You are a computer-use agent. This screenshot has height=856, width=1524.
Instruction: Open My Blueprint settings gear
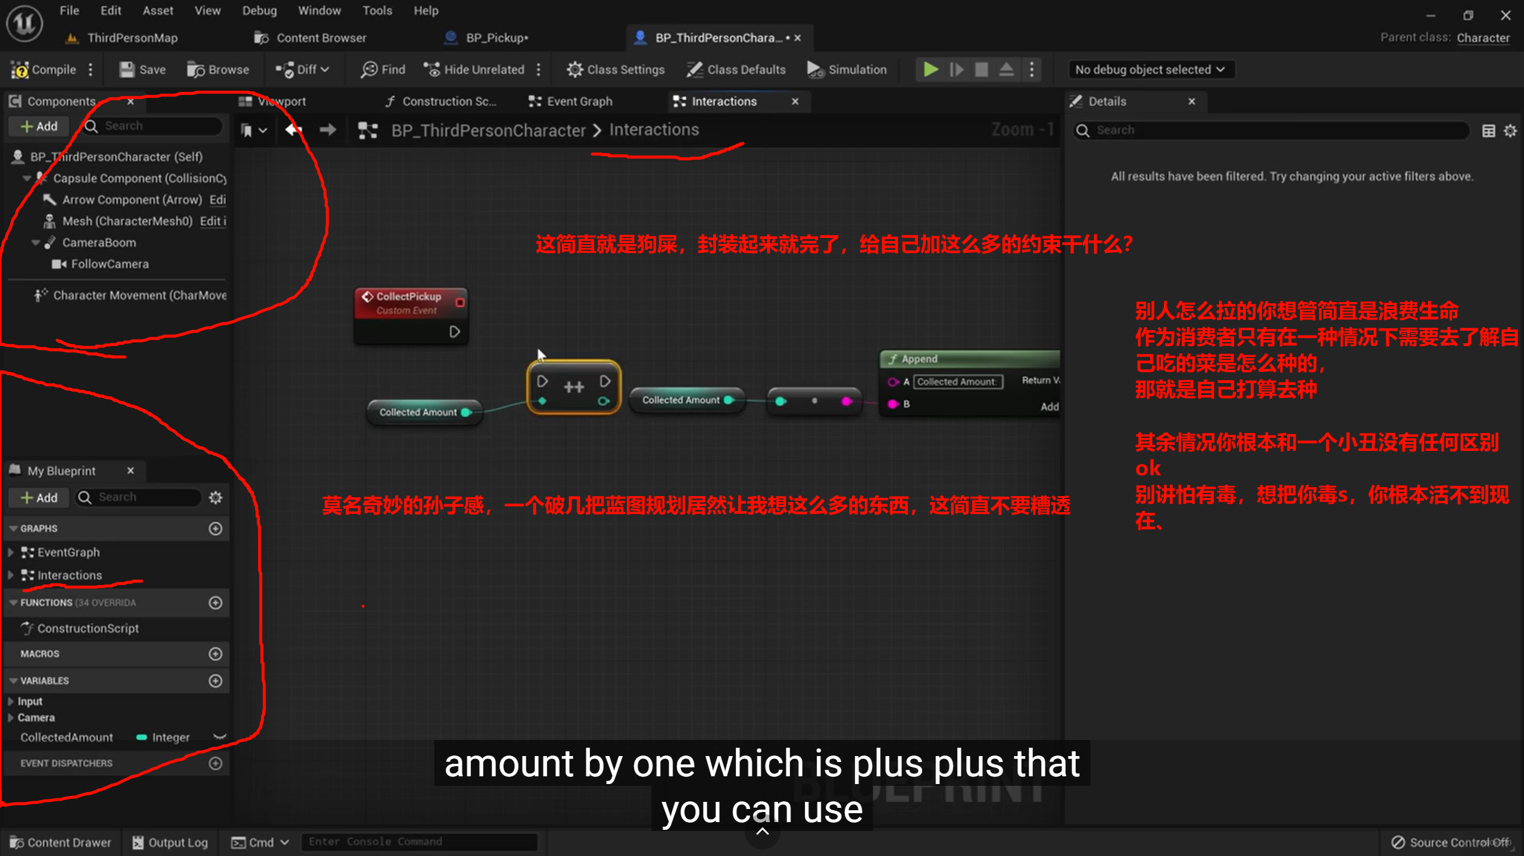pos(216,497)
